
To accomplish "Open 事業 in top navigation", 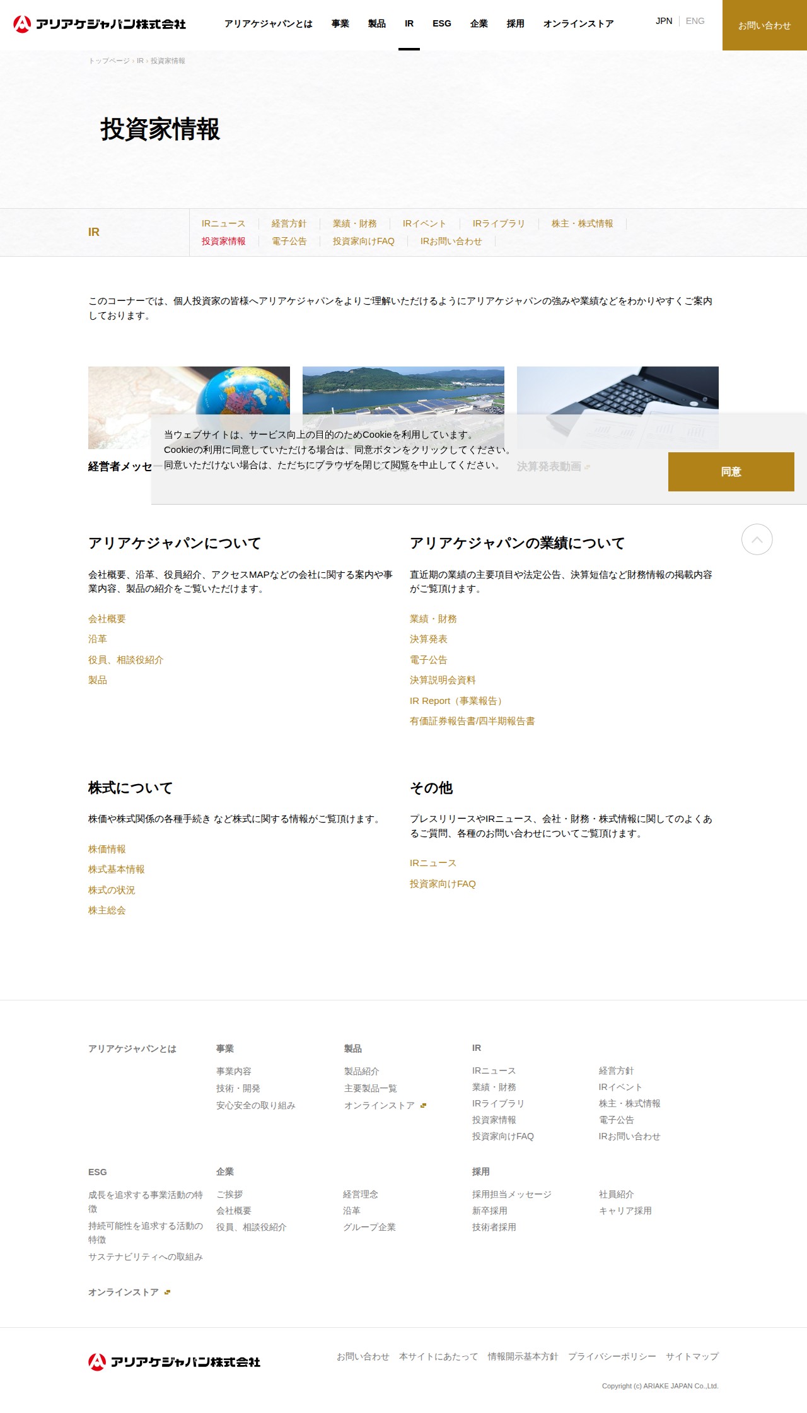I will point(340,24).
